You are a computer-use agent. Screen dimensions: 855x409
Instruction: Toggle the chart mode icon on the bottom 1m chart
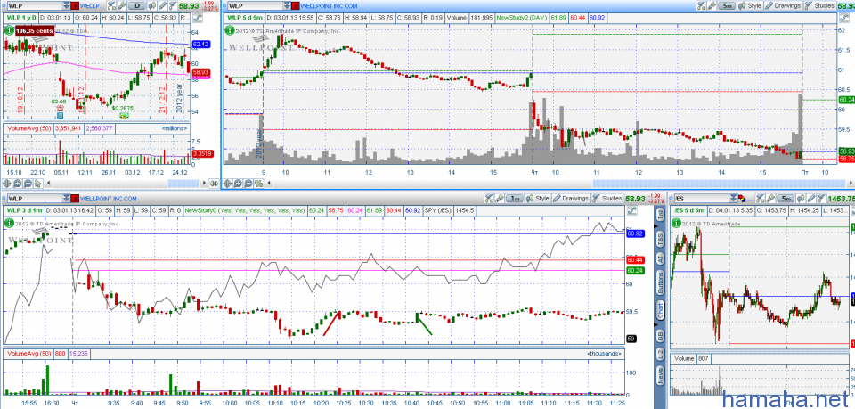(x=632, y=211)
